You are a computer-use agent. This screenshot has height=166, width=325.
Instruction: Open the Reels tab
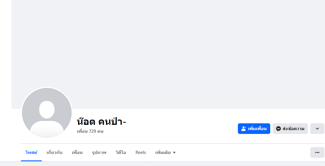(x=141, y=152)
